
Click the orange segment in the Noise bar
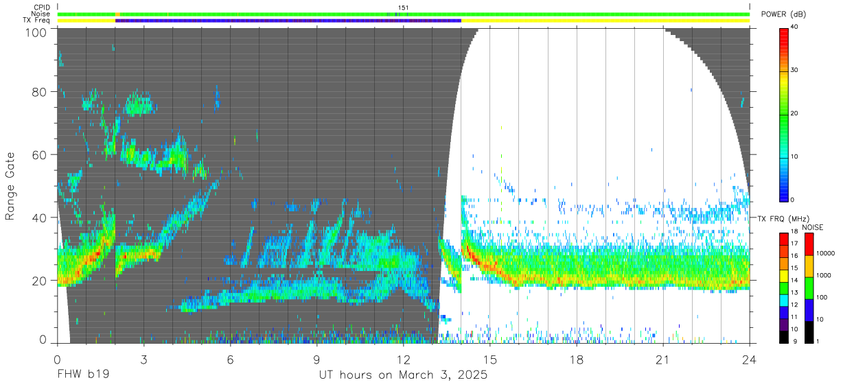pyautogui.click(x=117, y=14)
